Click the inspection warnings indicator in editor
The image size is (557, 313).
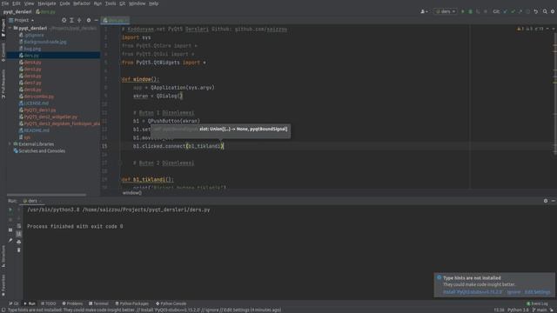pyautogui.click(x=530, y=29)
